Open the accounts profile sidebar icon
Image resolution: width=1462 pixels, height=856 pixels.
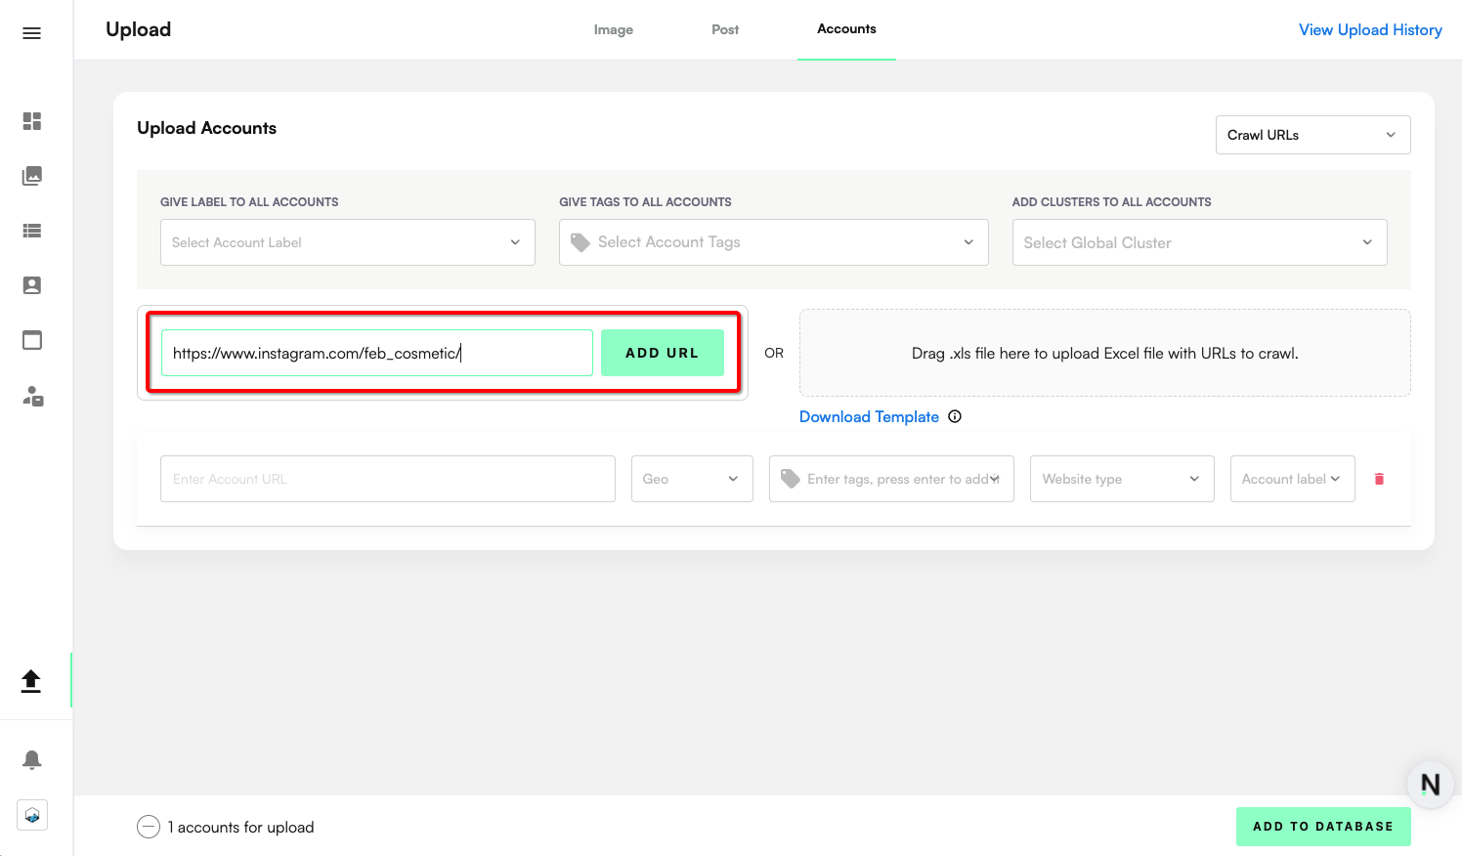(x=32, y=285)
